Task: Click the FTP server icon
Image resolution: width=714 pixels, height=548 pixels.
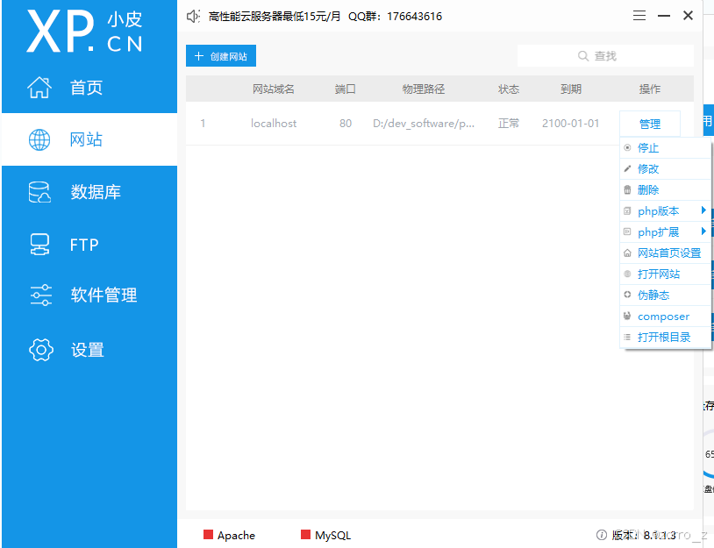Action: point(39,245)
